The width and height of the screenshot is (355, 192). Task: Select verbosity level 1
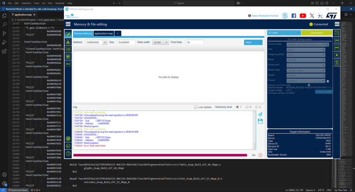point(237,107)
